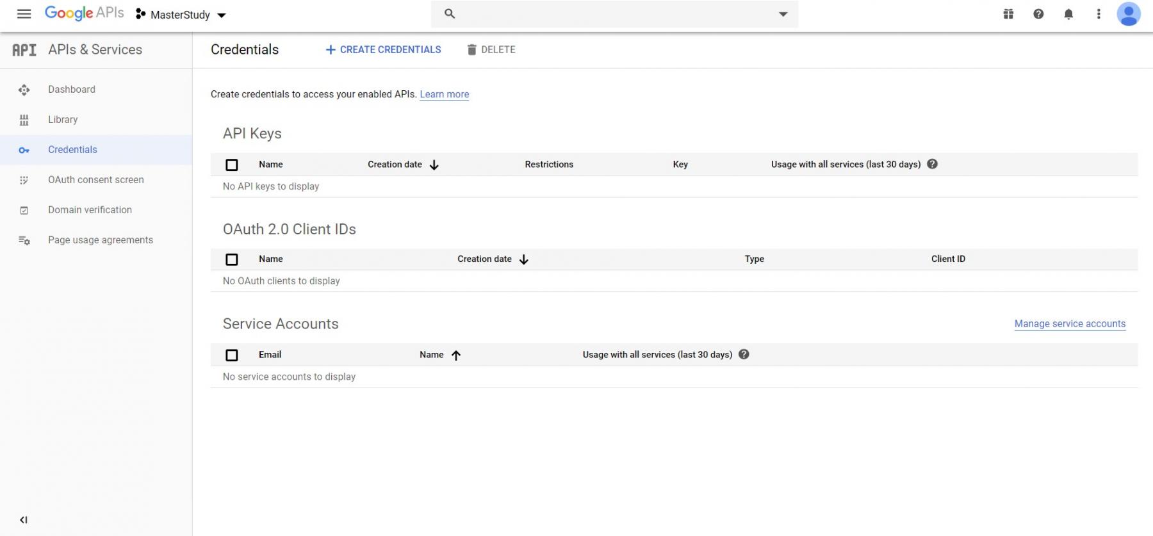Open the help question mark icon
Image resolution: width=1153 pixels, height=536 pixels.
[x=1038, y=14]
